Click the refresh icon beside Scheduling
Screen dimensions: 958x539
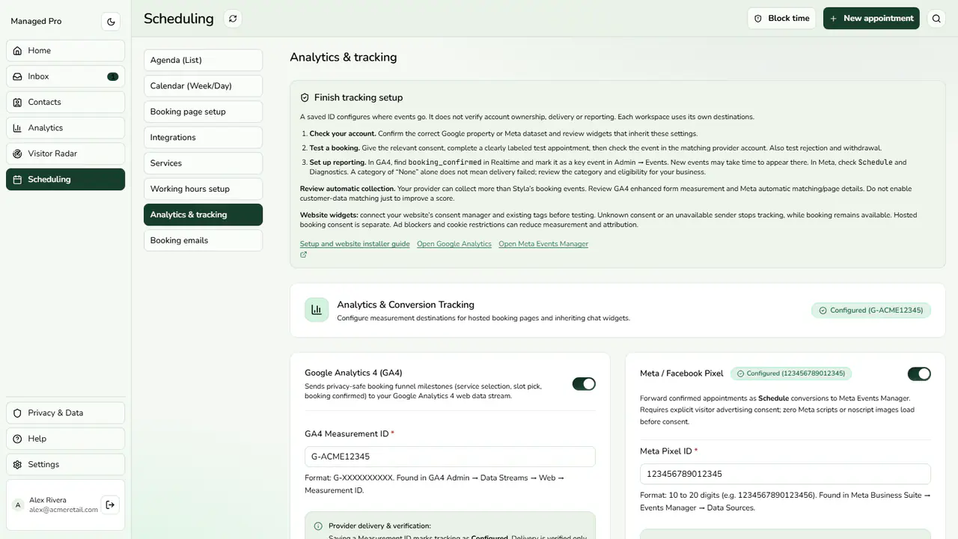(x=233, y=19)
